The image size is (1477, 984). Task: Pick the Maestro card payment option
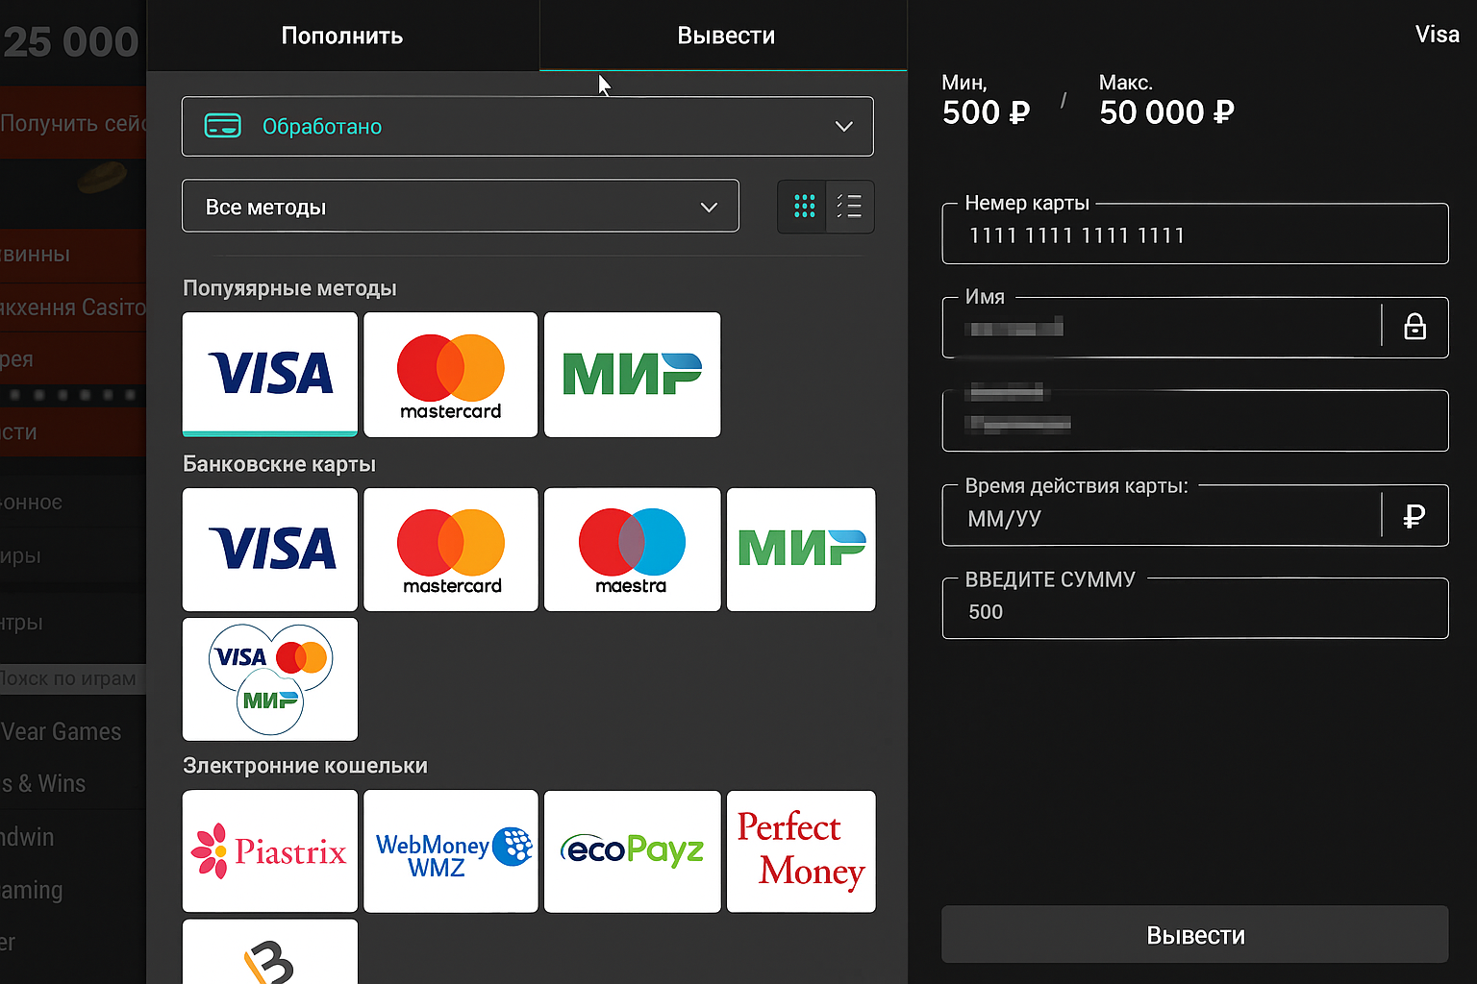632,549
